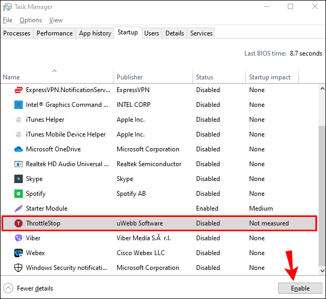The width and height of the screenshot is (326, 299).
Task: Sort by the Status column header
Action: click(x=219, y=76)
